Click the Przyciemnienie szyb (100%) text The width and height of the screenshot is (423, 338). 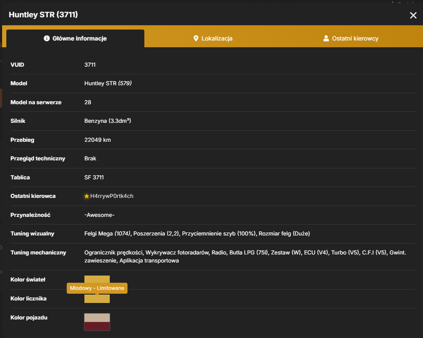219,234
